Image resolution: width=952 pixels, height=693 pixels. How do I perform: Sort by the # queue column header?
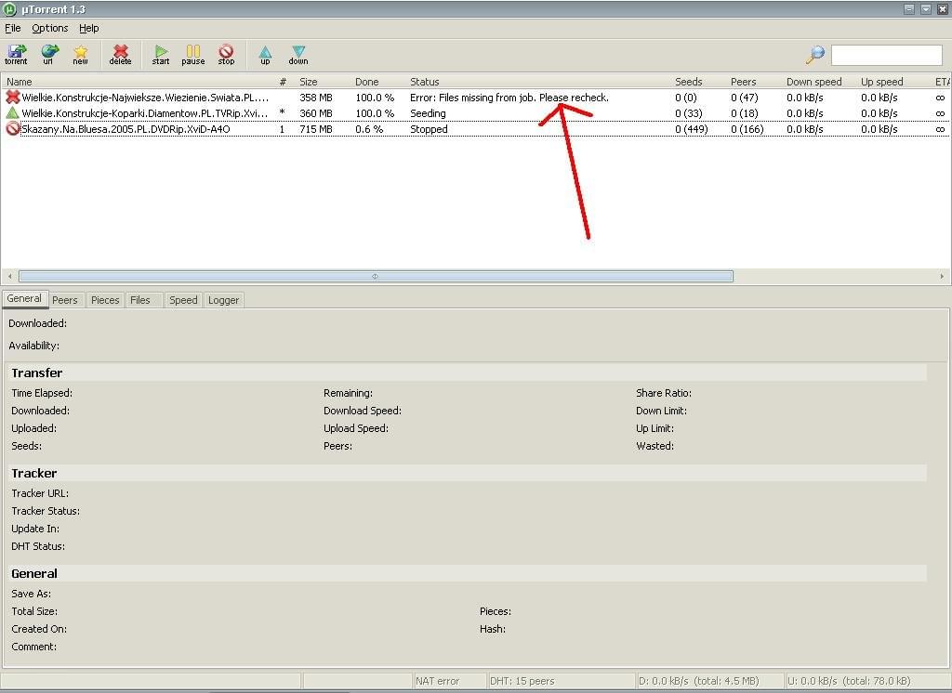coord(283,82)
